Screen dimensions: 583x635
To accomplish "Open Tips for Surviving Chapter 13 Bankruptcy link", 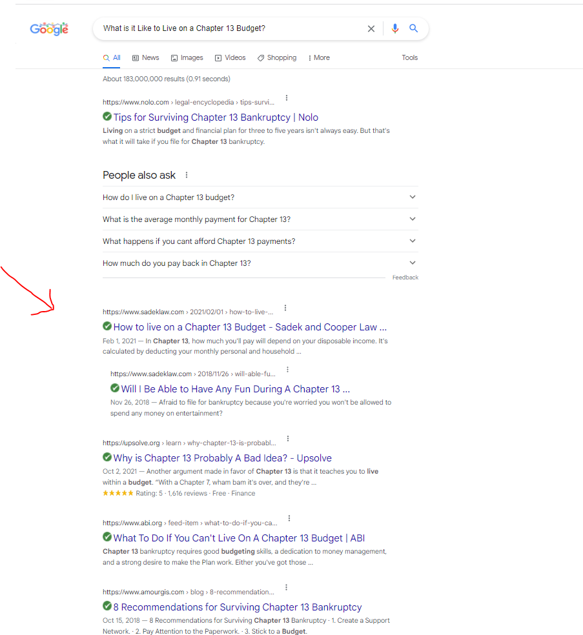I will tap(216, 117).
